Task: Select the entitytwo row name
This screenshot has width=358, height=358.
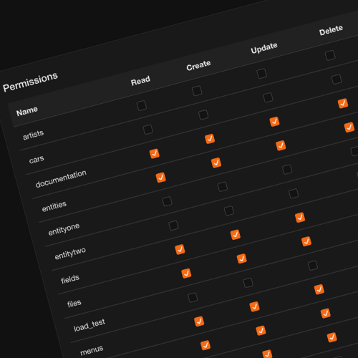Action: tap(70, 253)
